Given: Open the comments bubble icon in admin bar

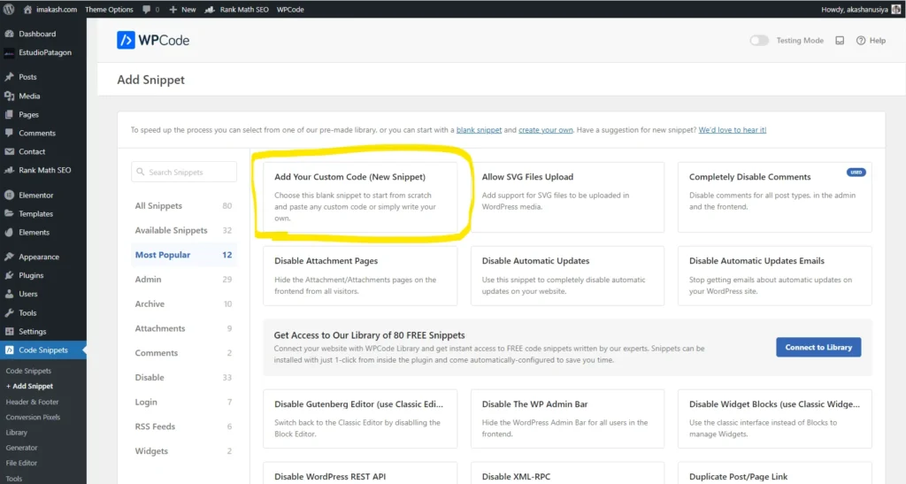Looking at the screenshot, I should (x=147, y=9).
